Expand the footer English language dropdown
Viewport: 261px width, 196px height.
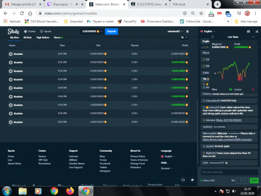tap(168, 156)
